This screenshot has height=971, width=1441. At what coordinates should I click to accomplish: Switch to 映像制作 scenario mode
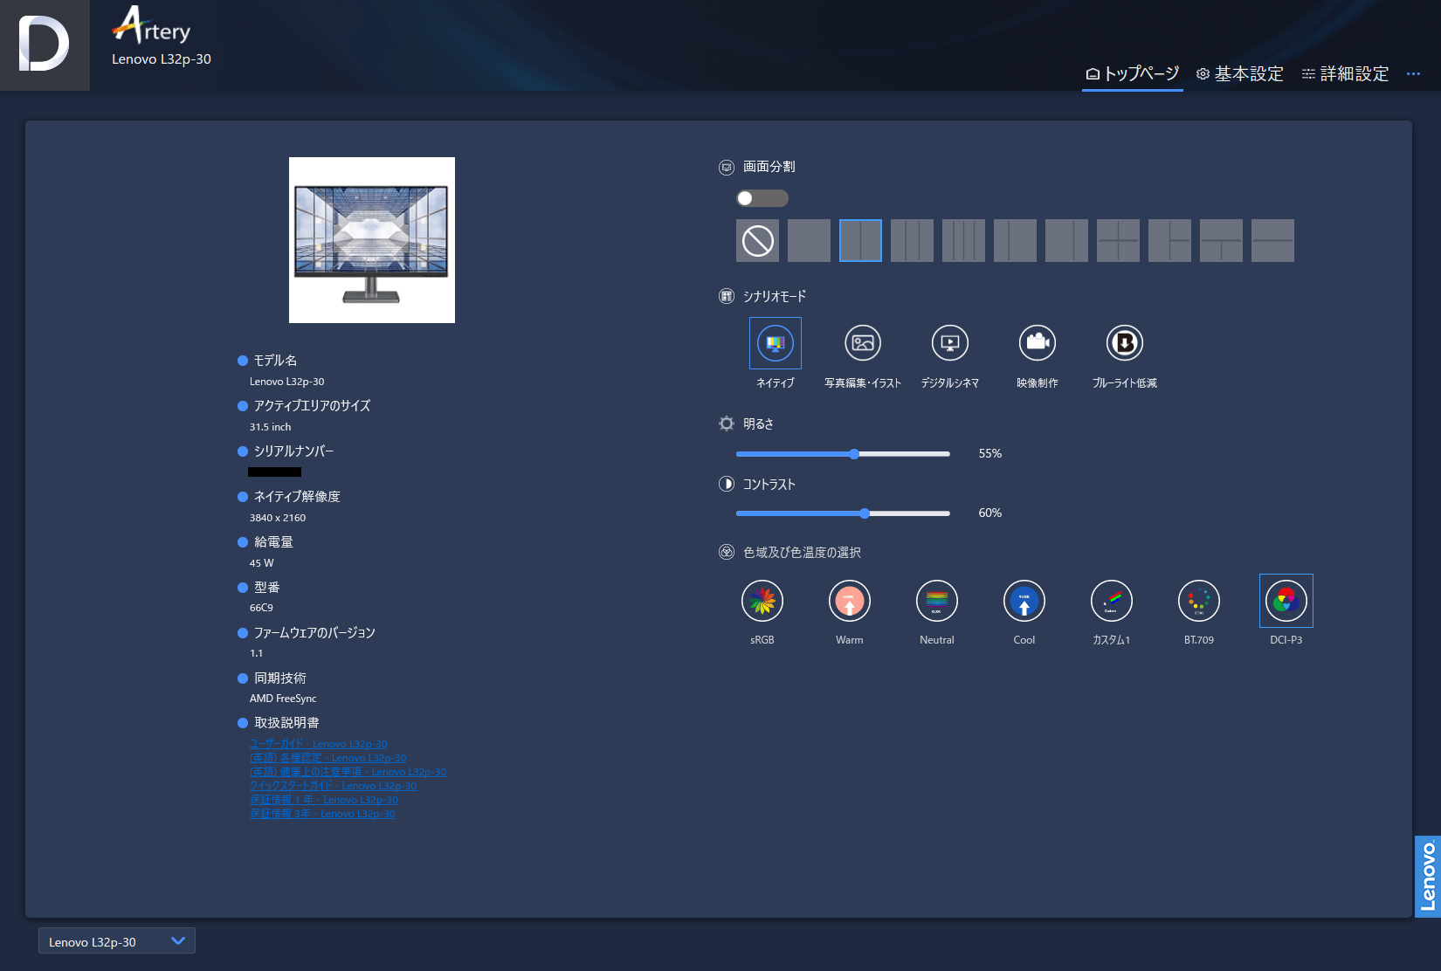(x=1037, y=343)
